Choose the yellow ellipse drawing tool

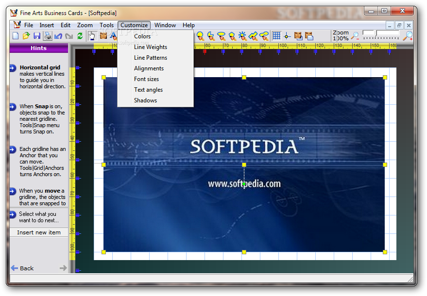(222, 35)
